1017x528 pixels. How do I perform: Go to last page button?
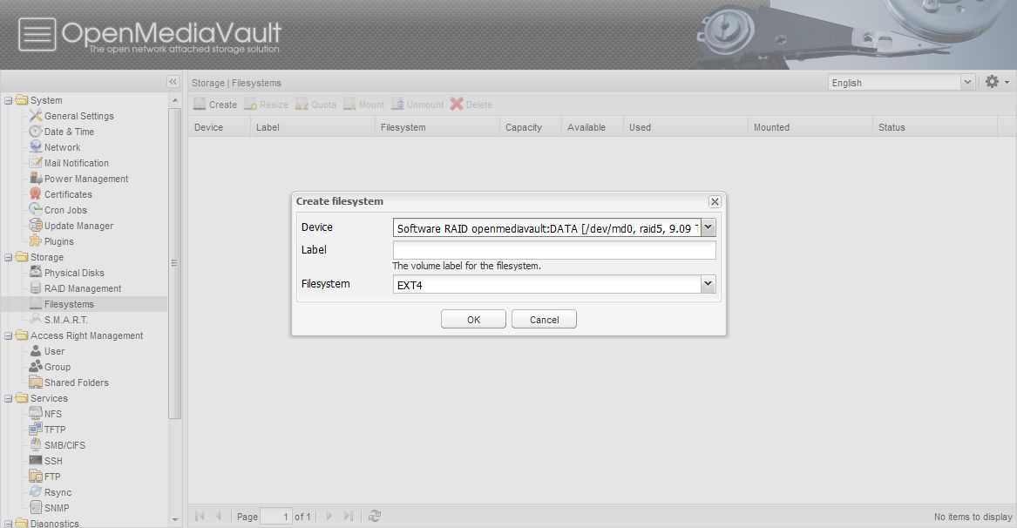tap(349, 516)
